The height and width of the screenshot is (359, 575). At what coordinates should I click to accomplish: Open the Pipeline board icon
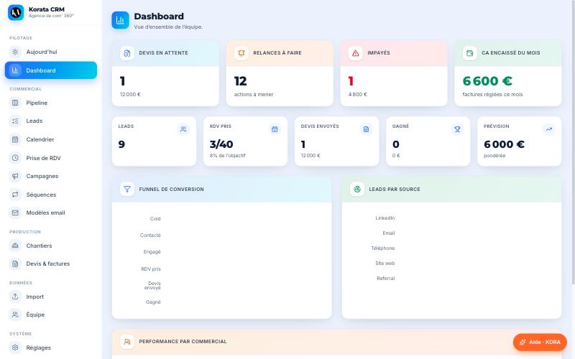tap(15, 103)
